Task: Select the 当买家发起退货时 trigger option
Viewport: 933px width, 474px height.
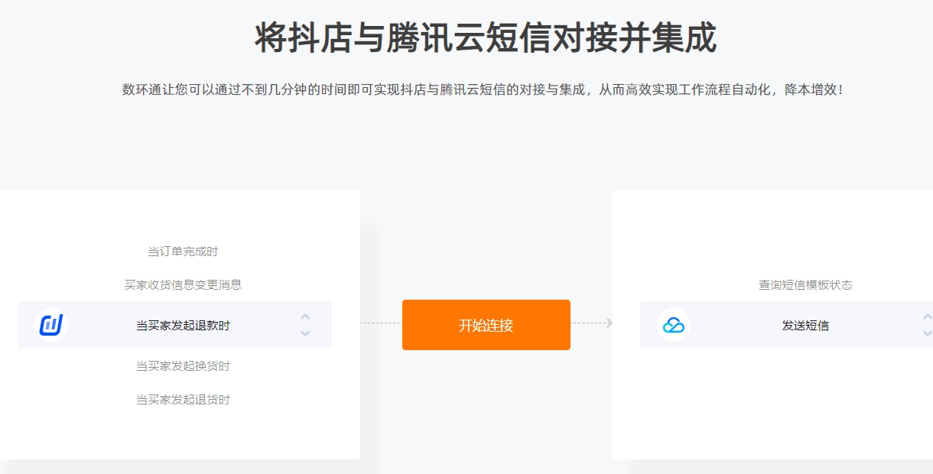Action: click(183, 399)
